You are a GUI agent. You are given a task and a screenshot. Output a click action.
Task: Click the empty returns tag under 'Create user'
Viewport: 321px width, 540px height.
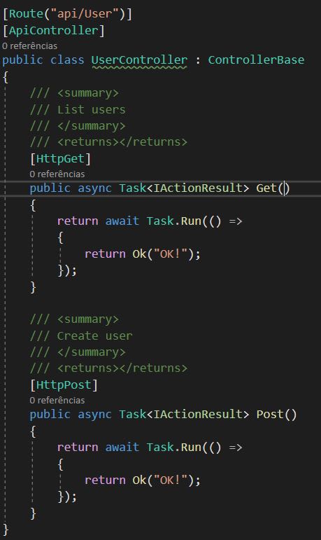tap(122, 368)
